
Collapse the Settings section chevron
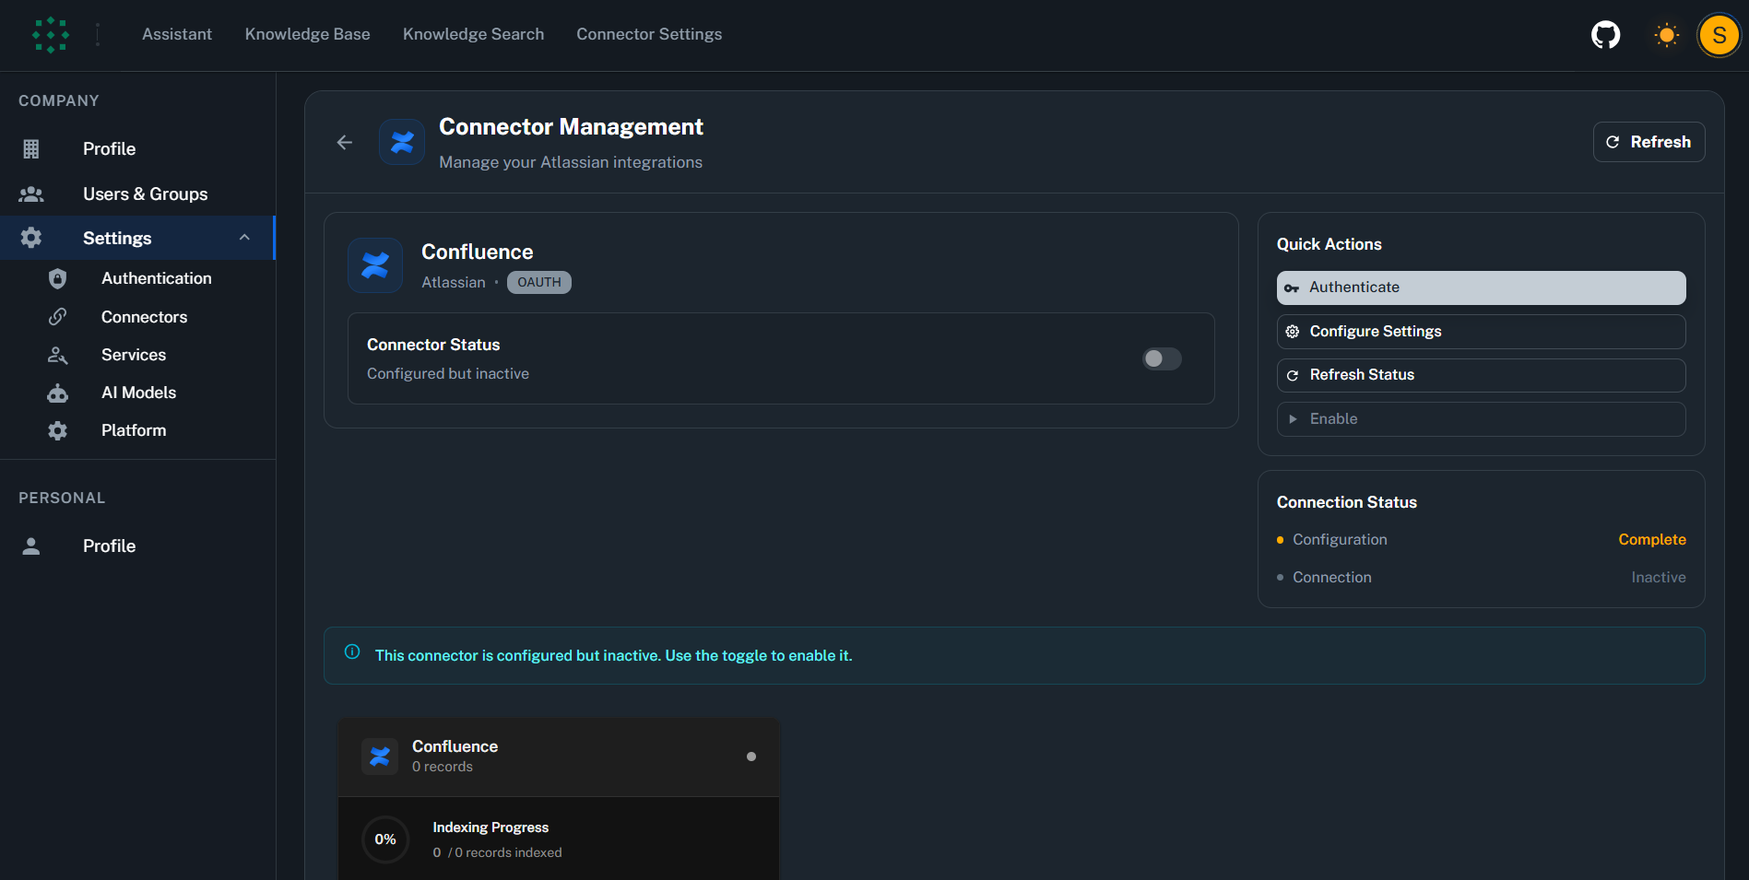click(244, 238)
